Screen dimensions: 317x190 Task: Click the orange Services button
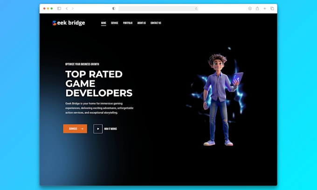[75, 129]
